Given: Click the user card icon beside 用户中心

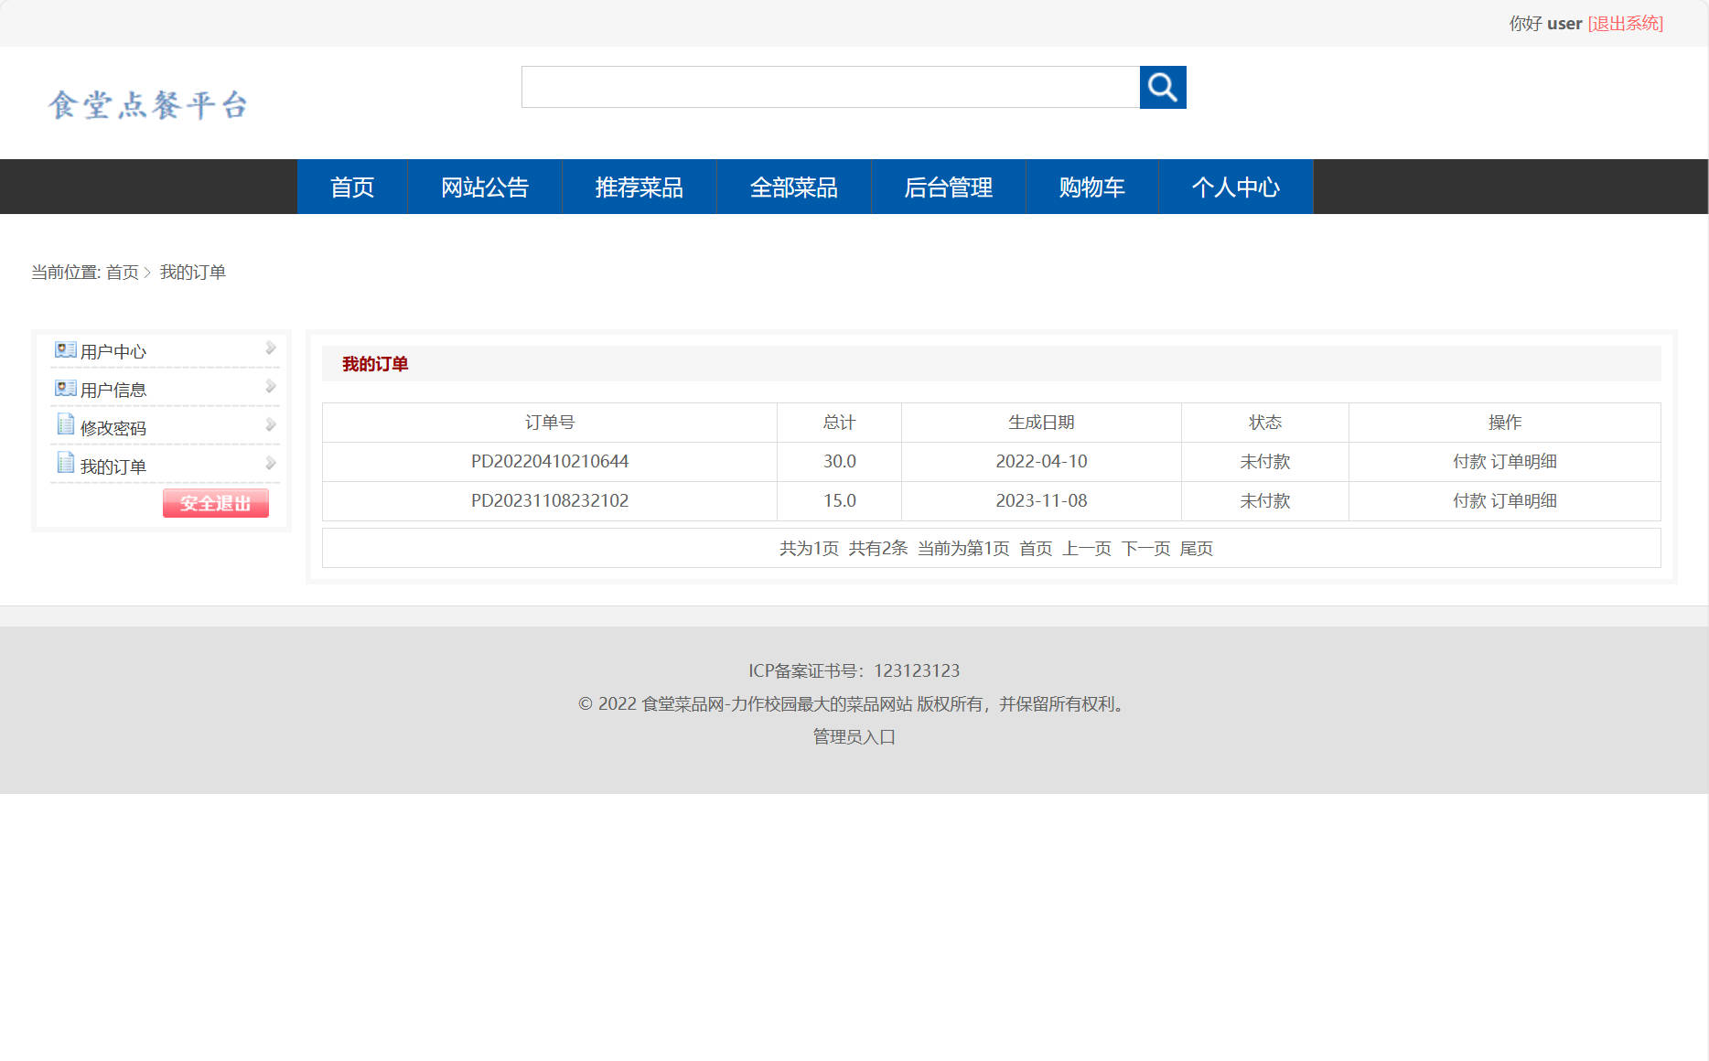Looking at the screenshot, I should 64,348.
